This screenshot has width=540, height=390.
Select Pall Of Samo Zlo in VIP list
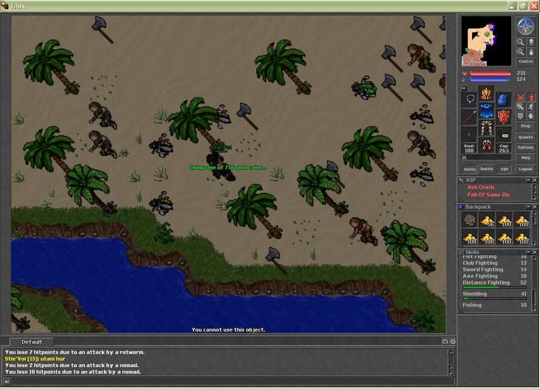[x=488, y=195]
